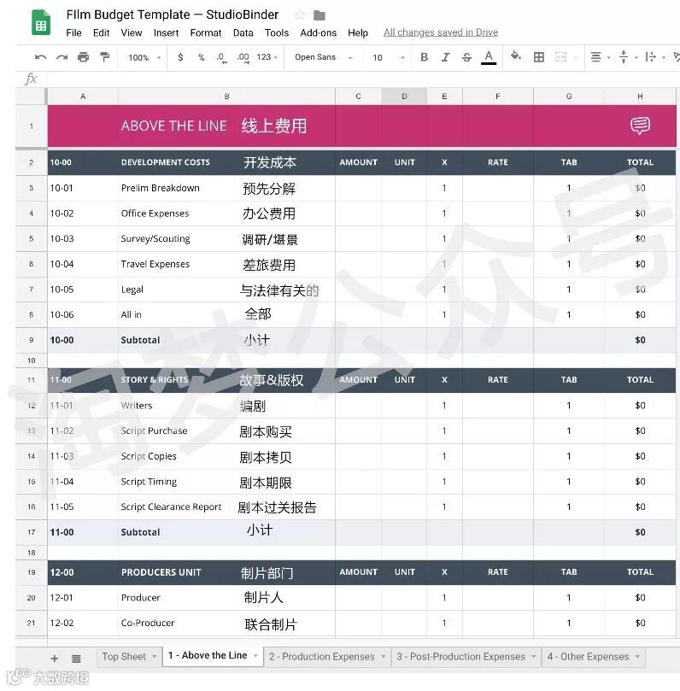Open the Format menu
The width and height of the screenshot is (680, 691).
click(x=205, y=33)
